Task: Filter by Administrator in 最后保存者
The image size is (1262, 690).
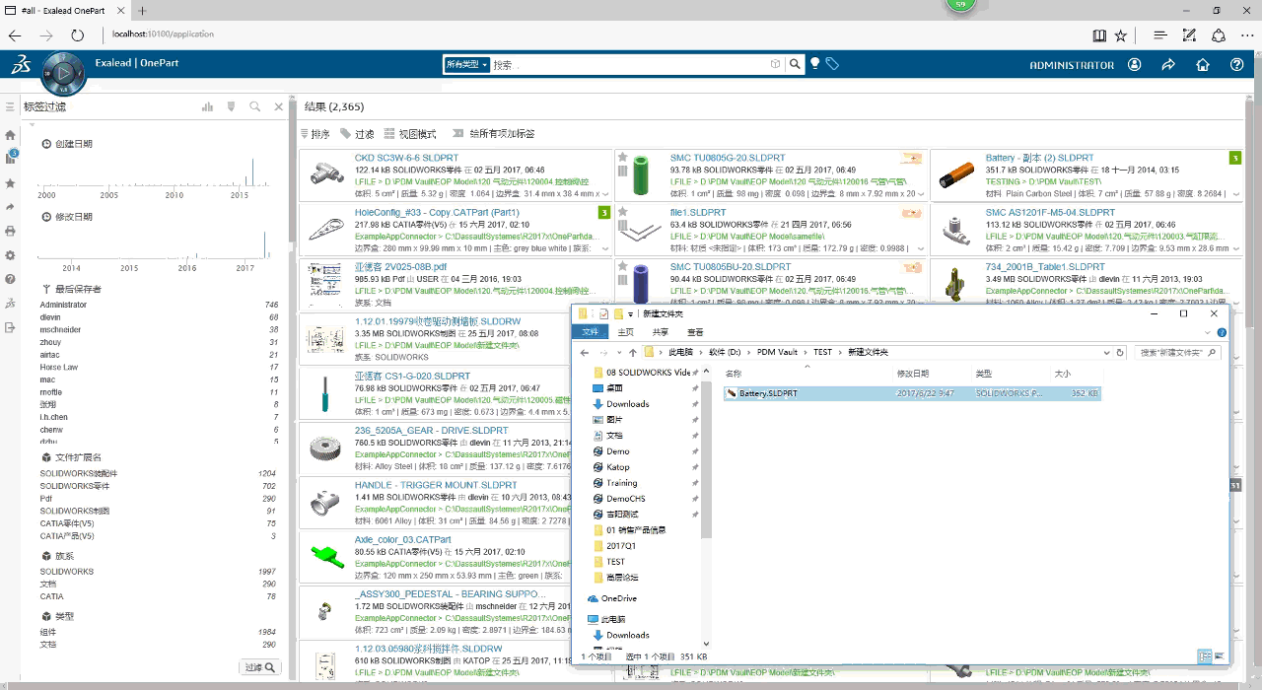Action: click(63, 306)
